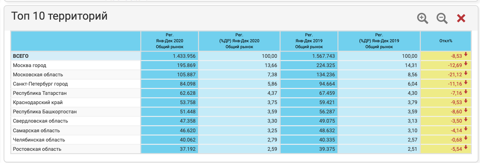Click the zoom in magnifier icon
Image resolution: width=480 pixels, height=163 pixels.
(423, 18)
